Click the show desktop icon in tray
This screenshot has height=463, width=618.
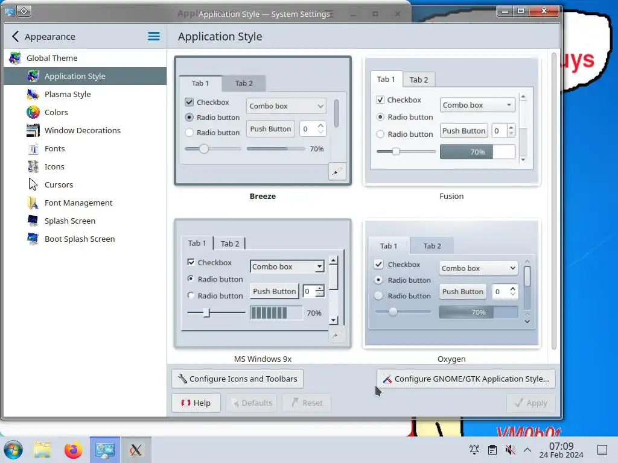point(602,450)
